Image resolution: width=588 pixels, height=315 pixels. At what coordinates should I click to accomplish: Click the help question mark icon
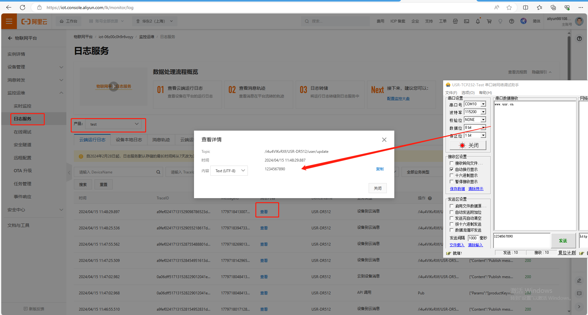pyautogui.click(x=511, y=21)
